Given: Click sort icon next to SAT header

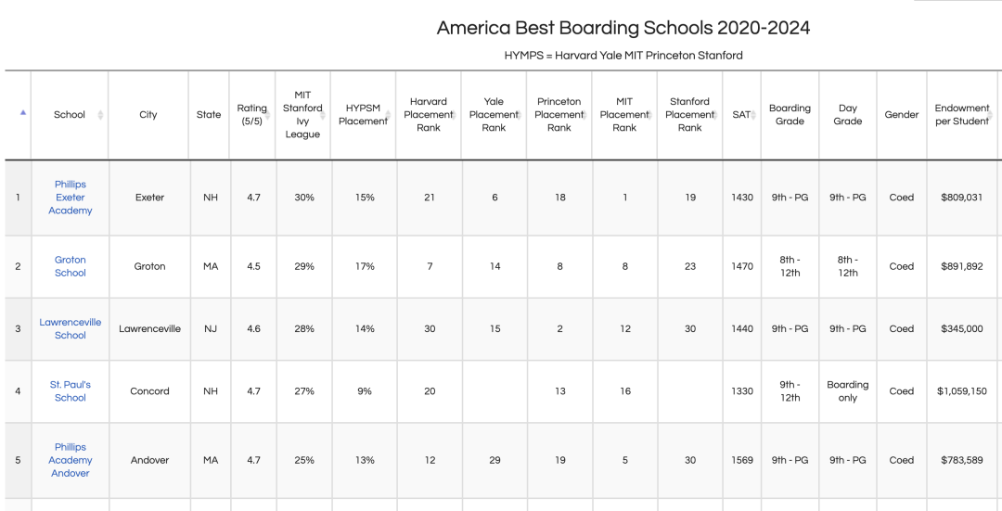Looking at the screenshot, I should pos(753,115).
